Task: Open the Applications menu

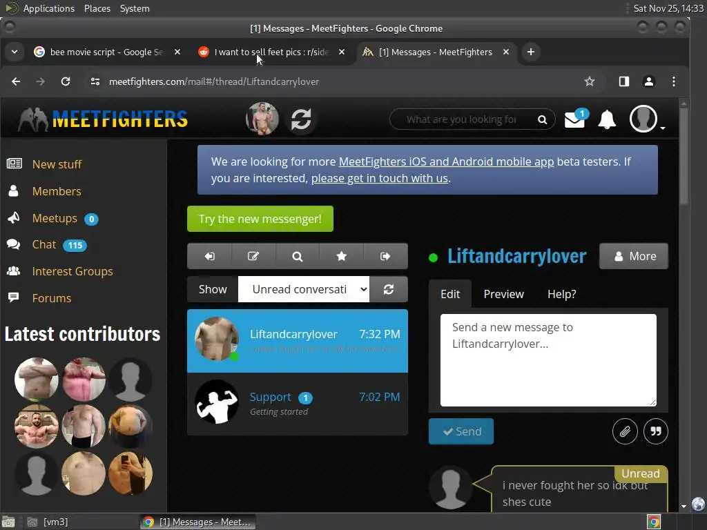Action: (49, 8)
